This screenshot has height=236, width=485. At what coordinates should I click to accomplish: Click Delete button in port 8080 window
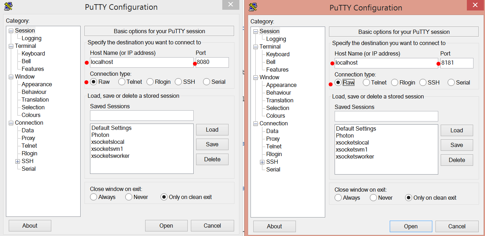coord(212,159)
